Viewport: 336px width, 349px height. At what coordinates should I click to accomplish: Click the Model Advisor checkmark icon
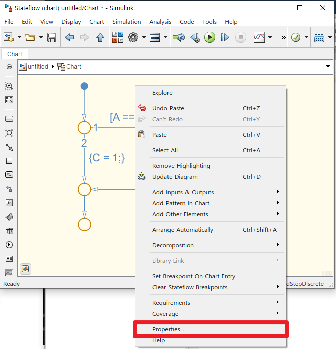point(296,37)
